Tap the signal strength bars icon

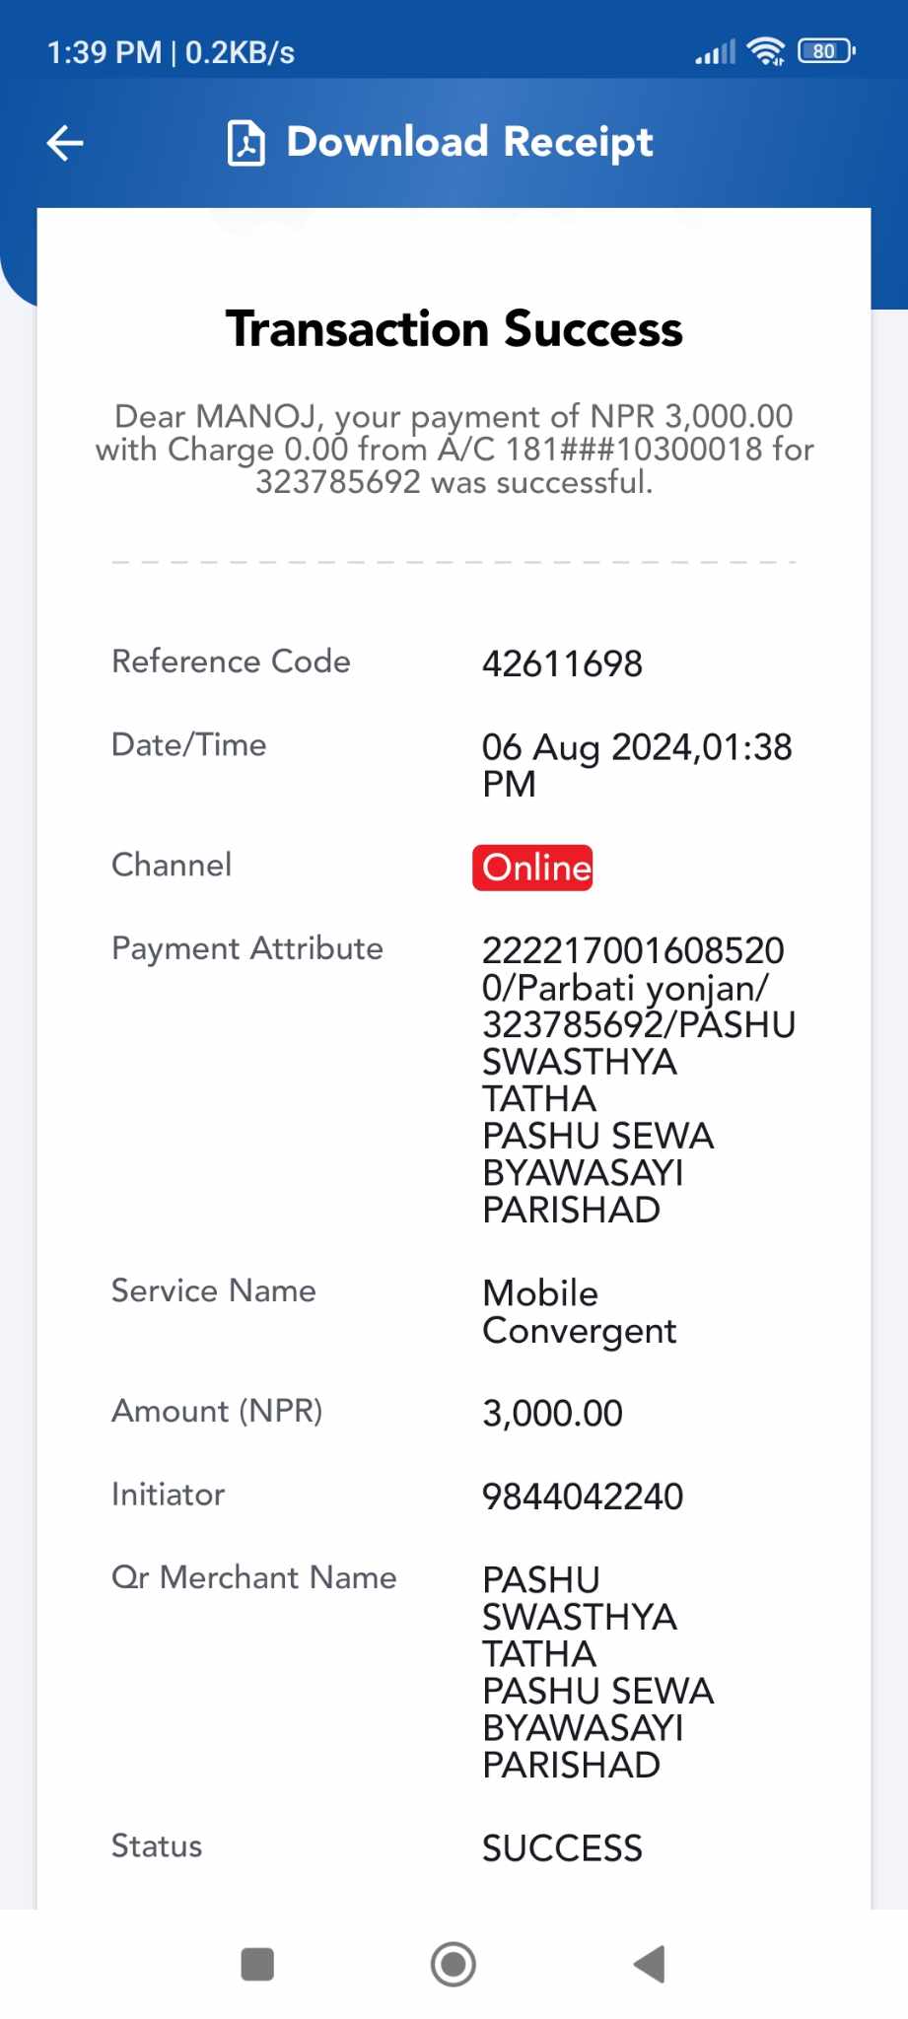click(x=715, y=52)
